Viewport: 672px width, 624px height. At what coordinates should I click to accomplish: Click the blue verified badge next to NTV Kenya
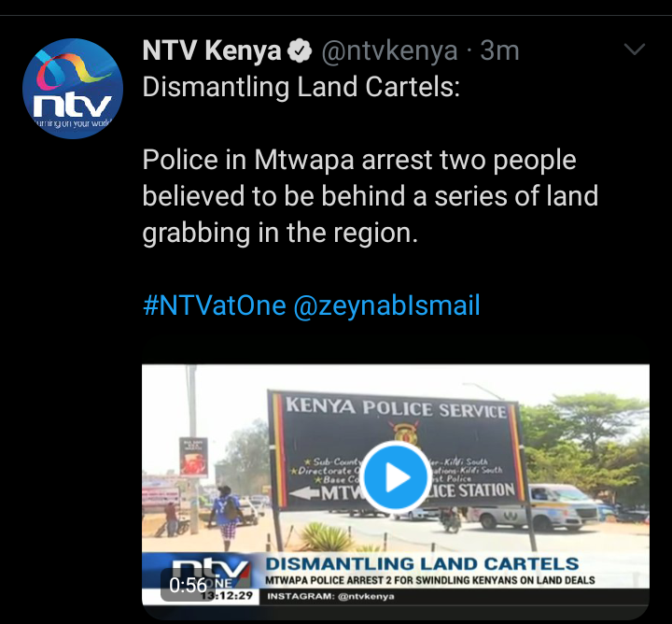(300, 51)
